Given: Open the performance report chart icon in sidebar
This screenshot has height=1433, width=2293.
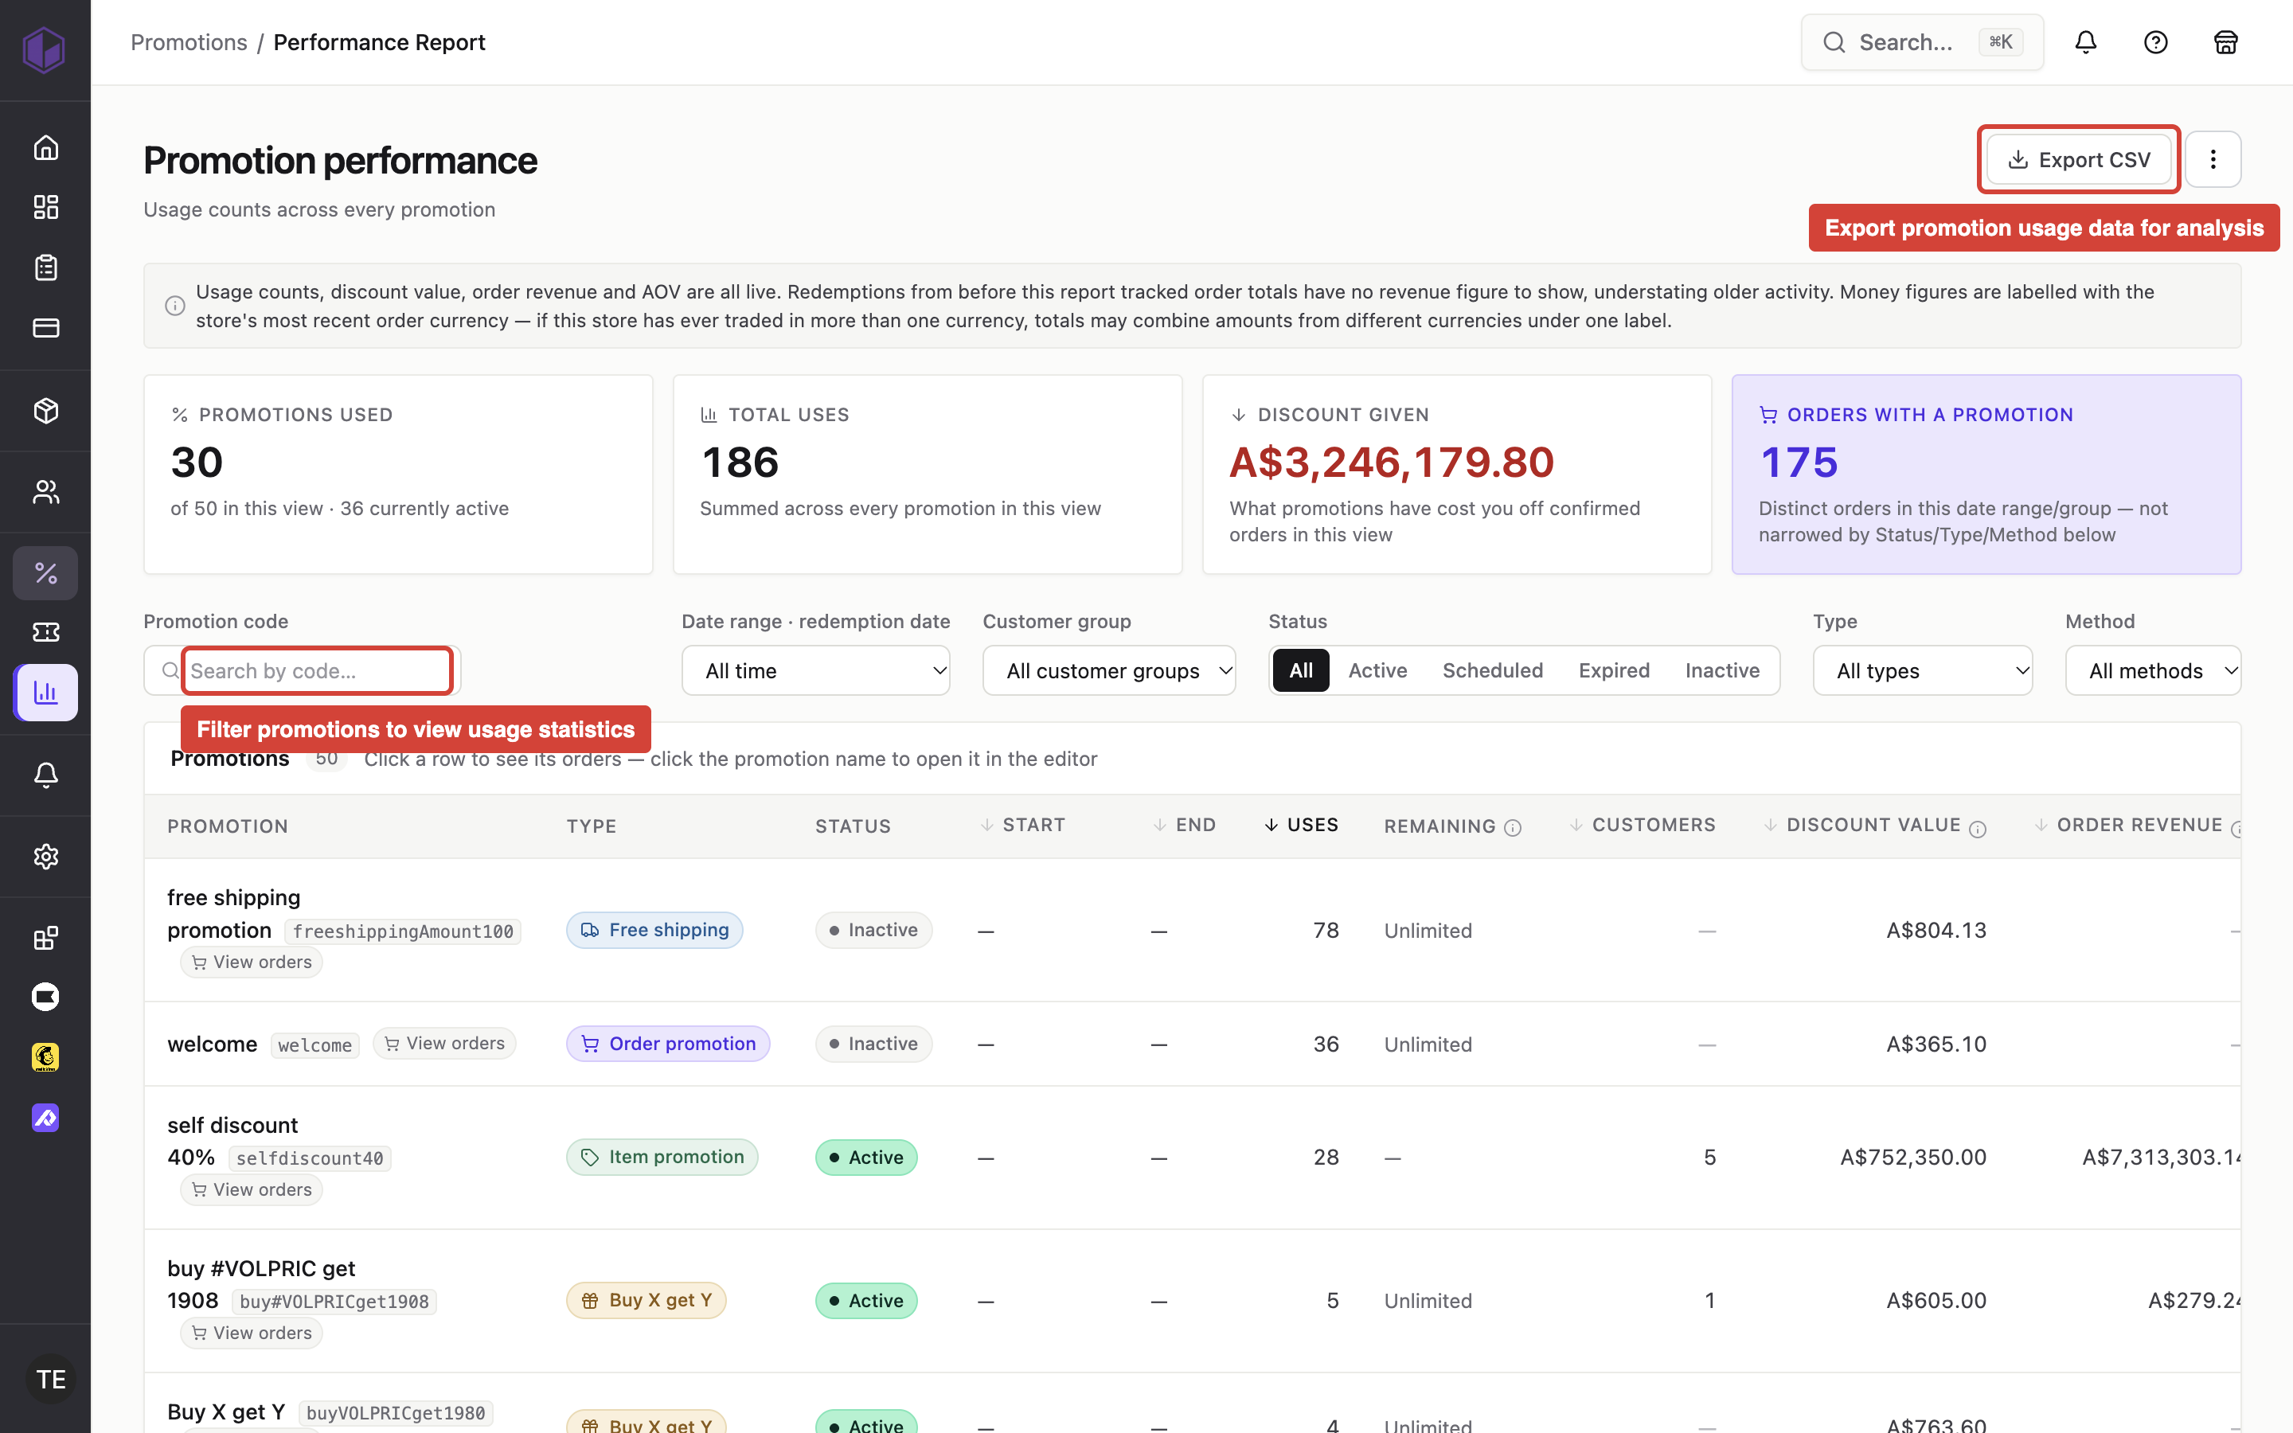Looking at the screenshot, I should pos(45,693).
